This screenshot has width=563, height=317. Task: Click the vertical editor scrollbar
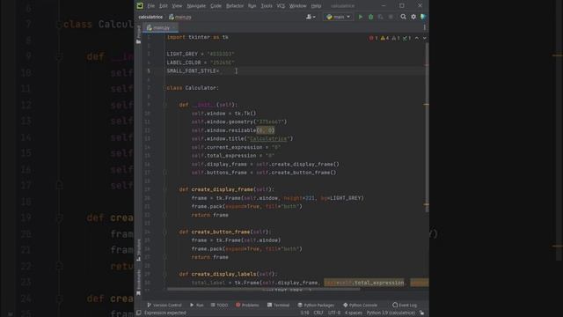pyautogui.click(x=426, y=129)
